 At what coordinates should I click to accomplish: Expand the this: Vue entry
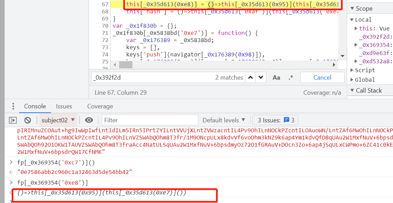point(356,28)
